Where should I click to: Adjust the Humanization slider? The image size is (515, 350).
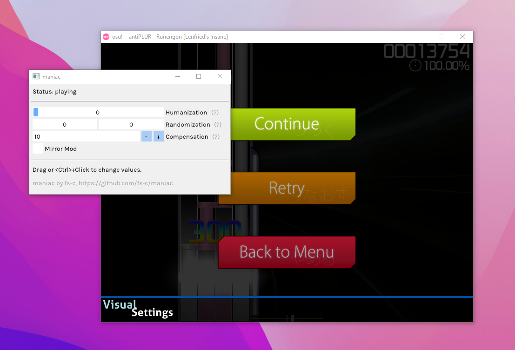(98, 112)
